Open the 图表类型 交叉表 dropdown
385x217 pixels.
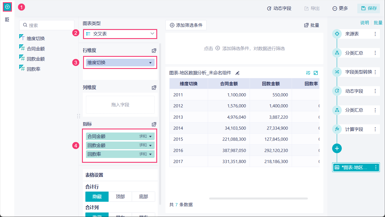coord(120,34)
